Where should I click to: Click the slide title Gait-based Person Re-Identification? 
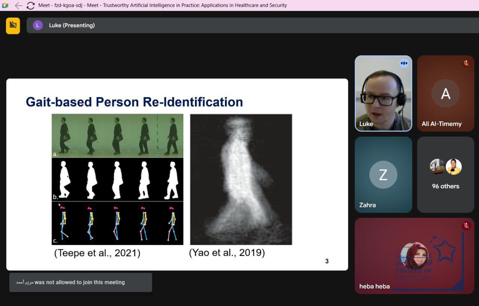134,102
